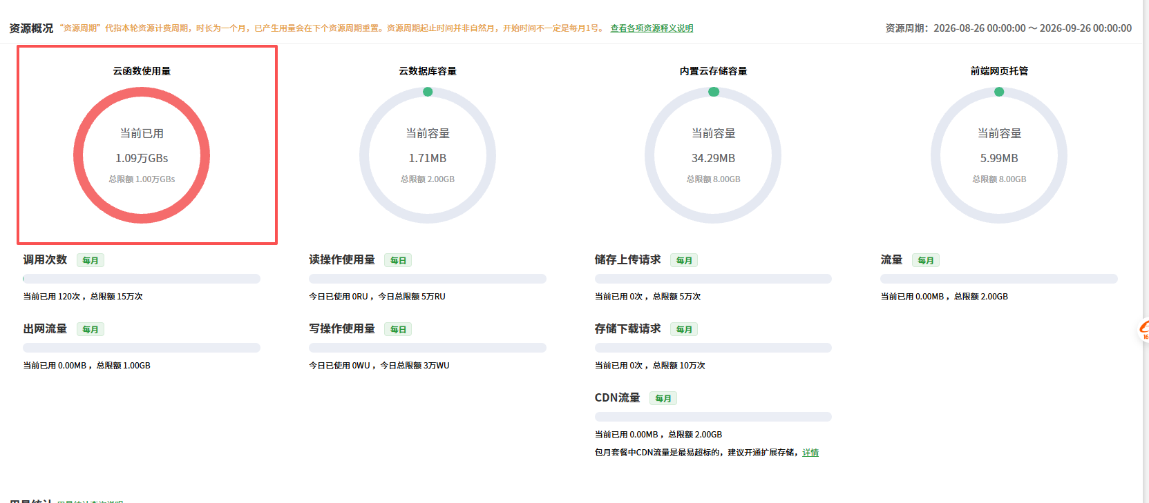Click the 调用次数 label
Screen dimensions: 1149x503
[45, 259]
